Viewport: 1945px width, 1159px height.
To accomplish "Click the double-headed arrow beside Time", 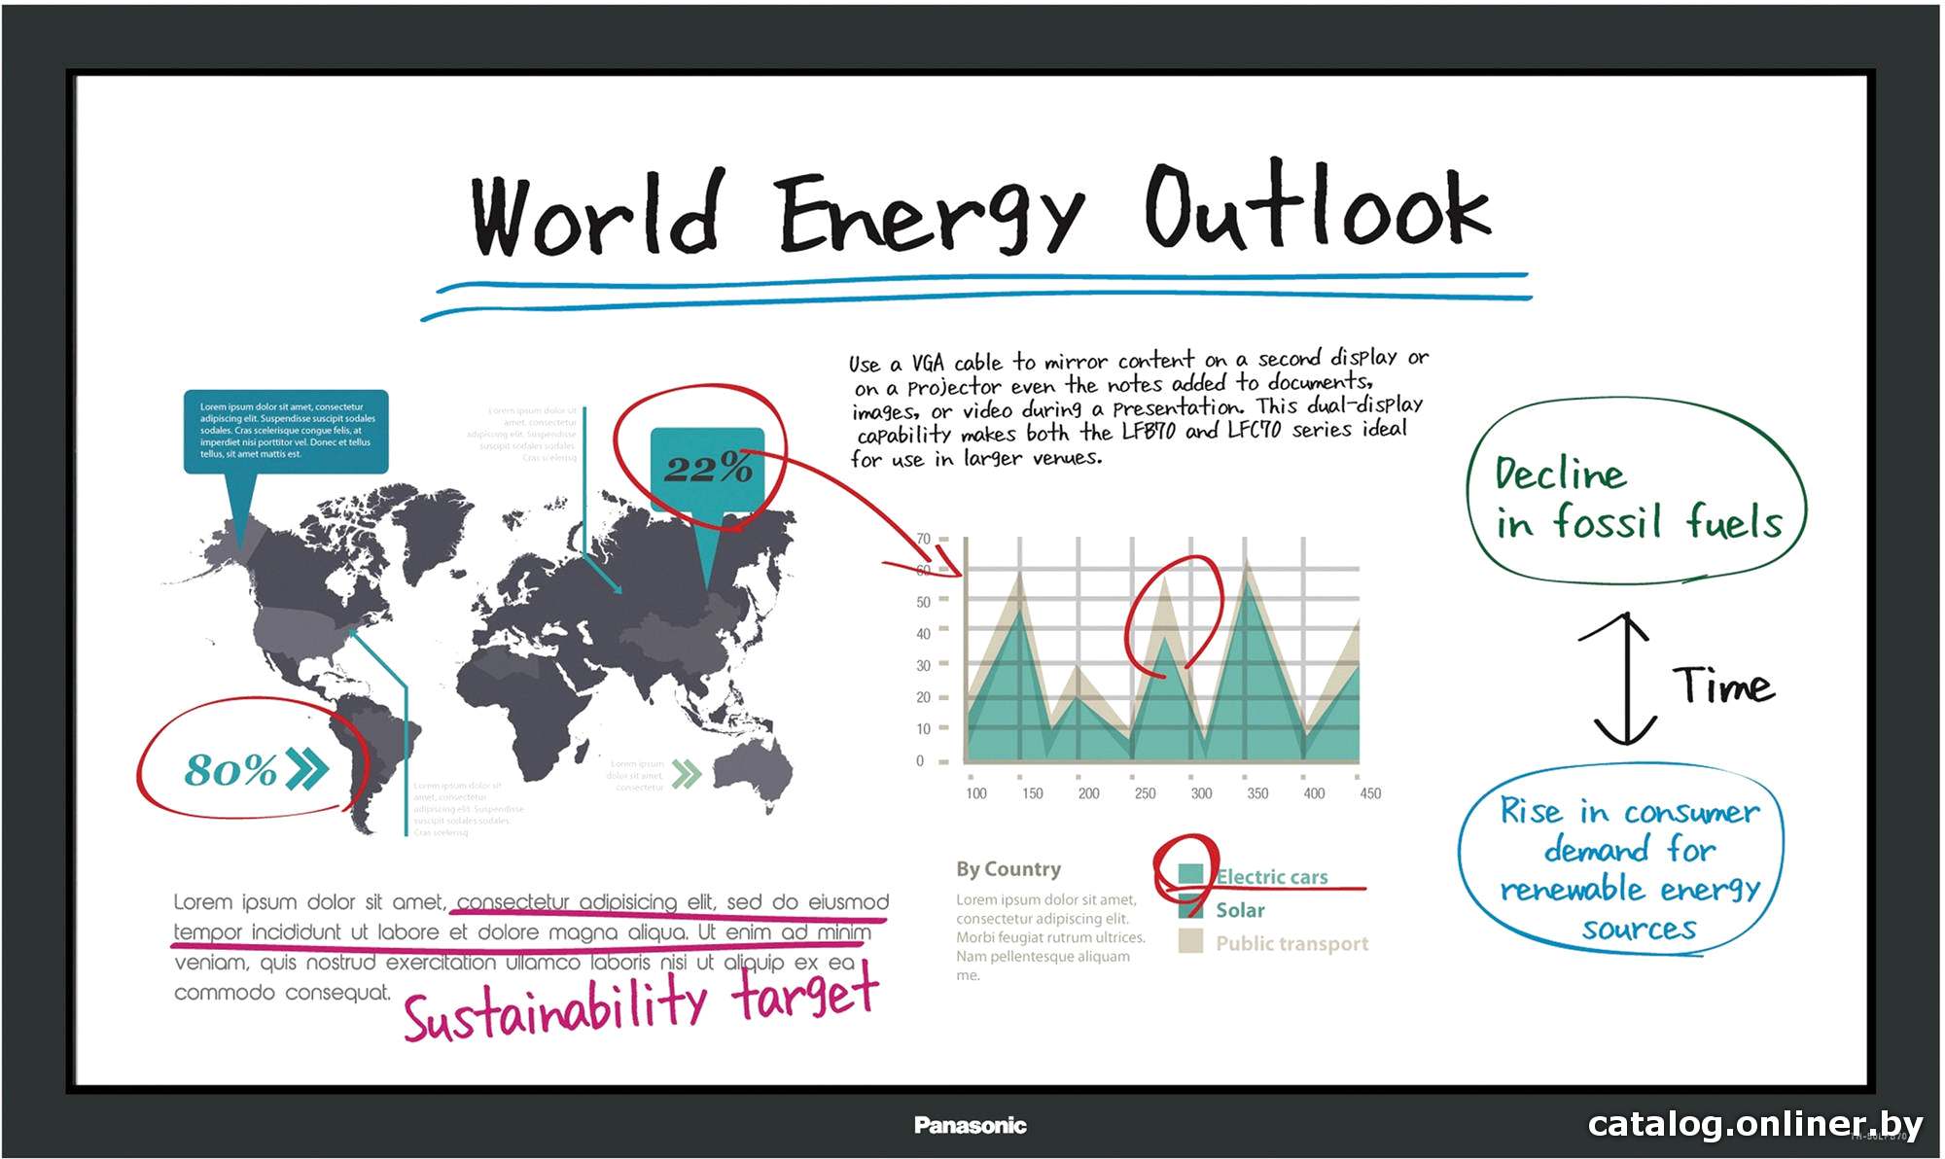I will tap(1625, 678).
